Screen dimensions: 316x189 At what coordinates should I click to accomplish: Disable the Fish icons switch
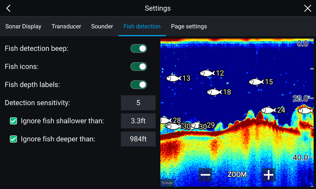[139, 67]
